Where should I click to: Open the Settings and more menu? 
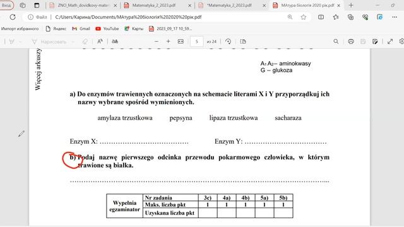pyautogui.click(x=395, y=17)
